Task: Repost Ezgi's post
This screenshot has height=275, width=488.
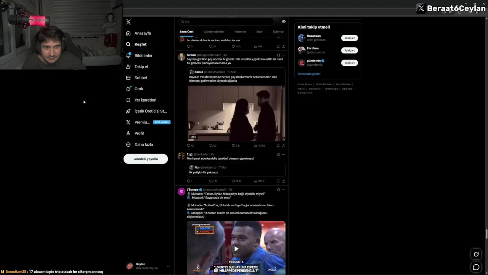Action: [x=213, y=181]
